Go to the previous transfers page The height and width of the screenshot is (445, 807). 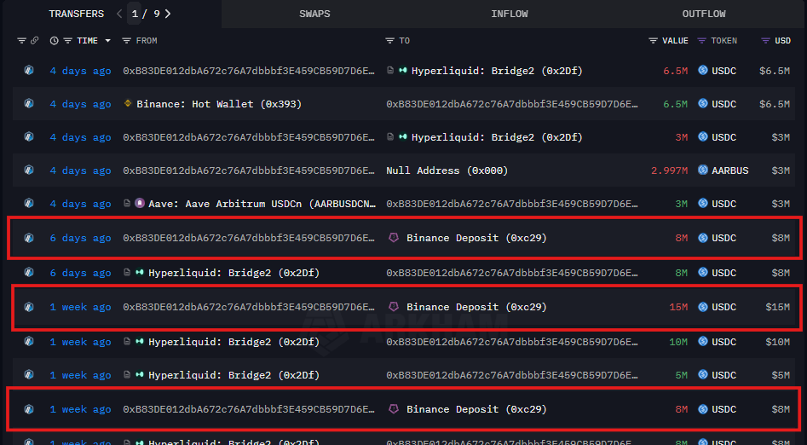coord(119,14)
